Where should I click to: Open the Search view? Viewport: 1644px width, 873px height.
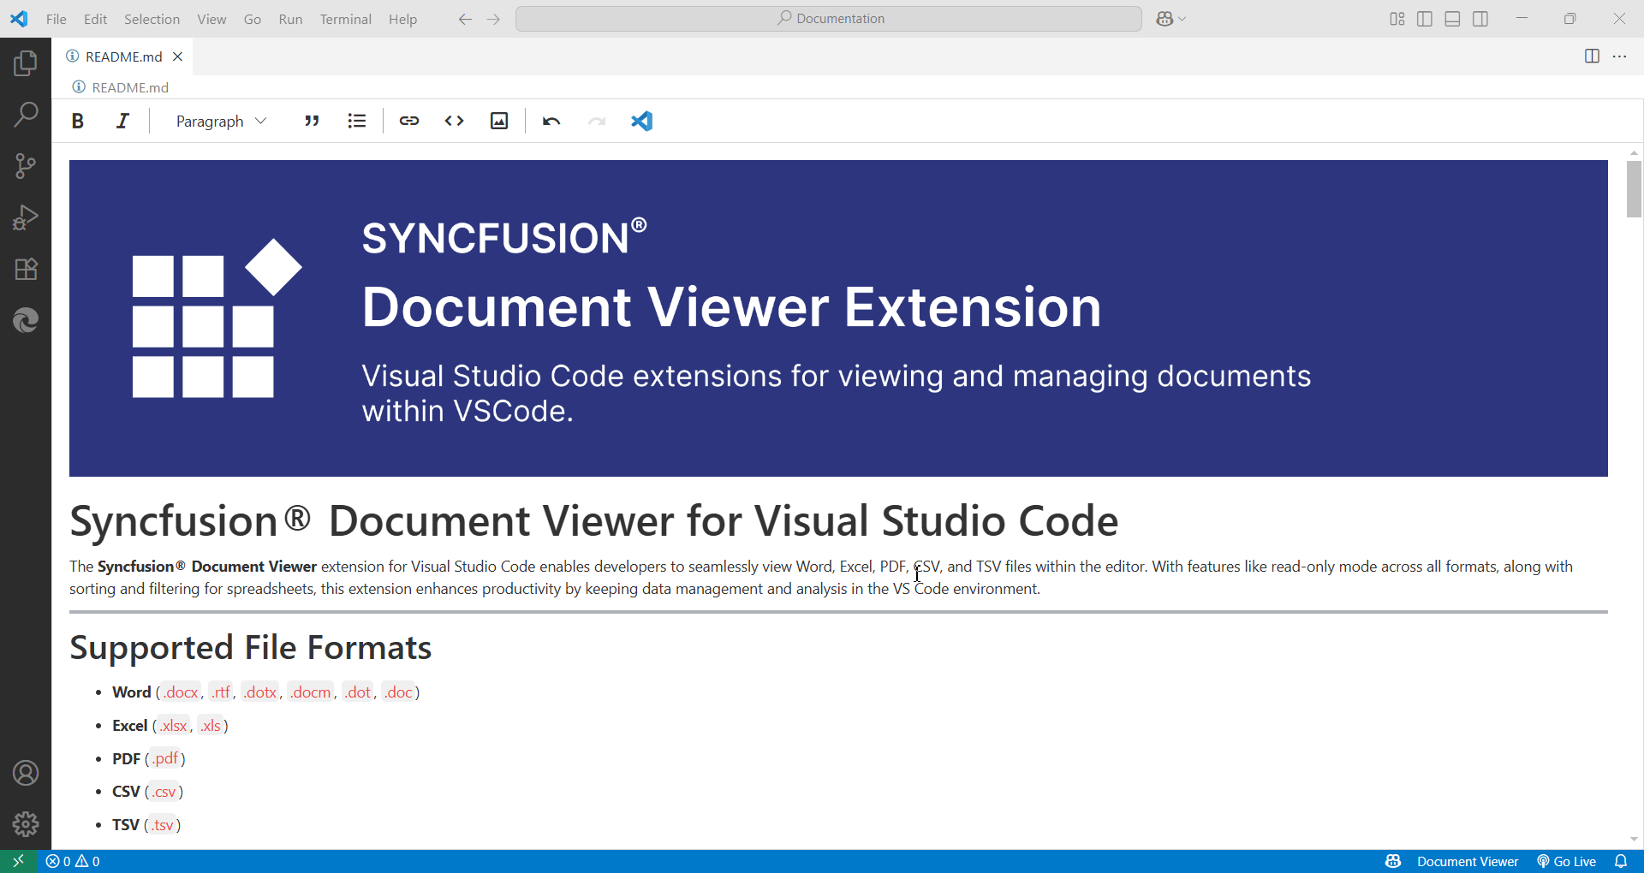26,115
